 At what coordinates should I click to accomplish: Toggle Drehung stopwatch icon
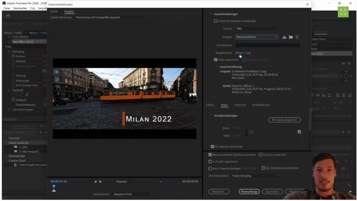pos(13,75)
